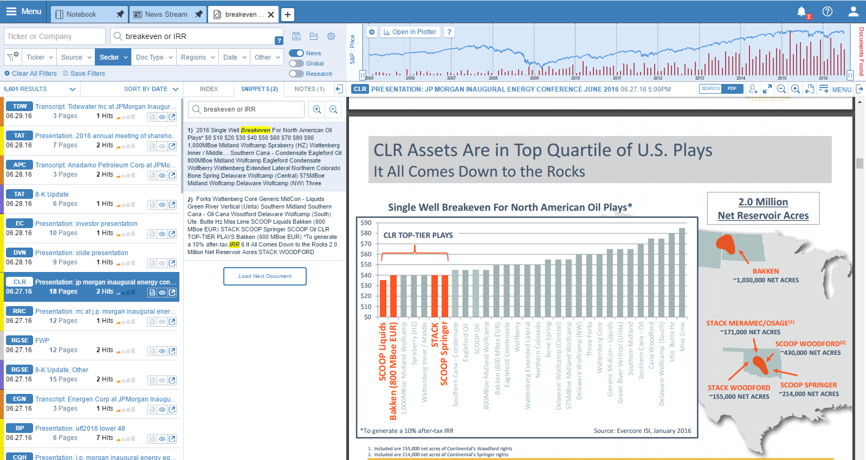Screen dimensions: 866x460
Task: Switch to the News Stream tab
Action: pyautogui.click(x=168, y=14)
